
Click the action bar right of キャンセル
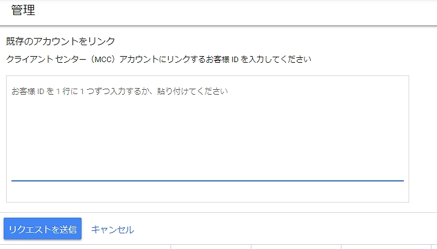(x=284, y=229)
